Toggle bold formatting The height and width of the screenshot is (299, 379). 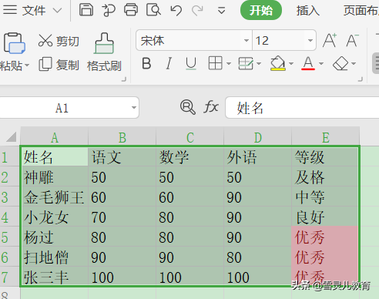pyautogui.click(x=146, y=63)
